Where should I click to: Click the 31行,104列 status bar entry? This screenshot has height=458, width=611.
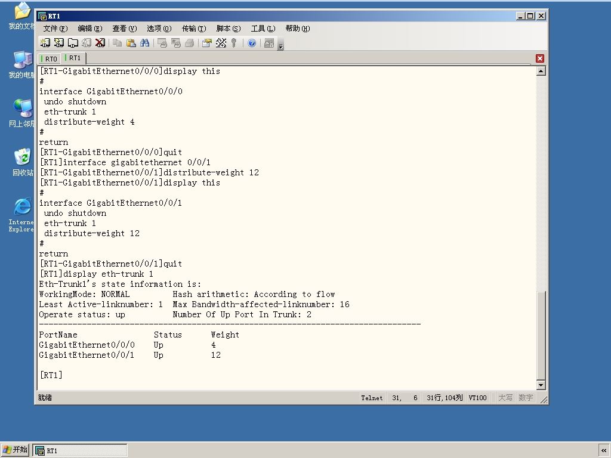click(445, 398)
